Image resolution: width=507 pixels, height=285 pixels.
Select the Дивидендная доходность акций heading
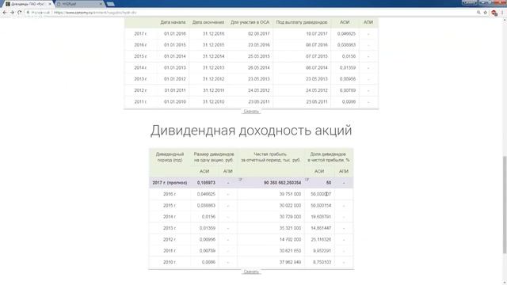(251, 131)
